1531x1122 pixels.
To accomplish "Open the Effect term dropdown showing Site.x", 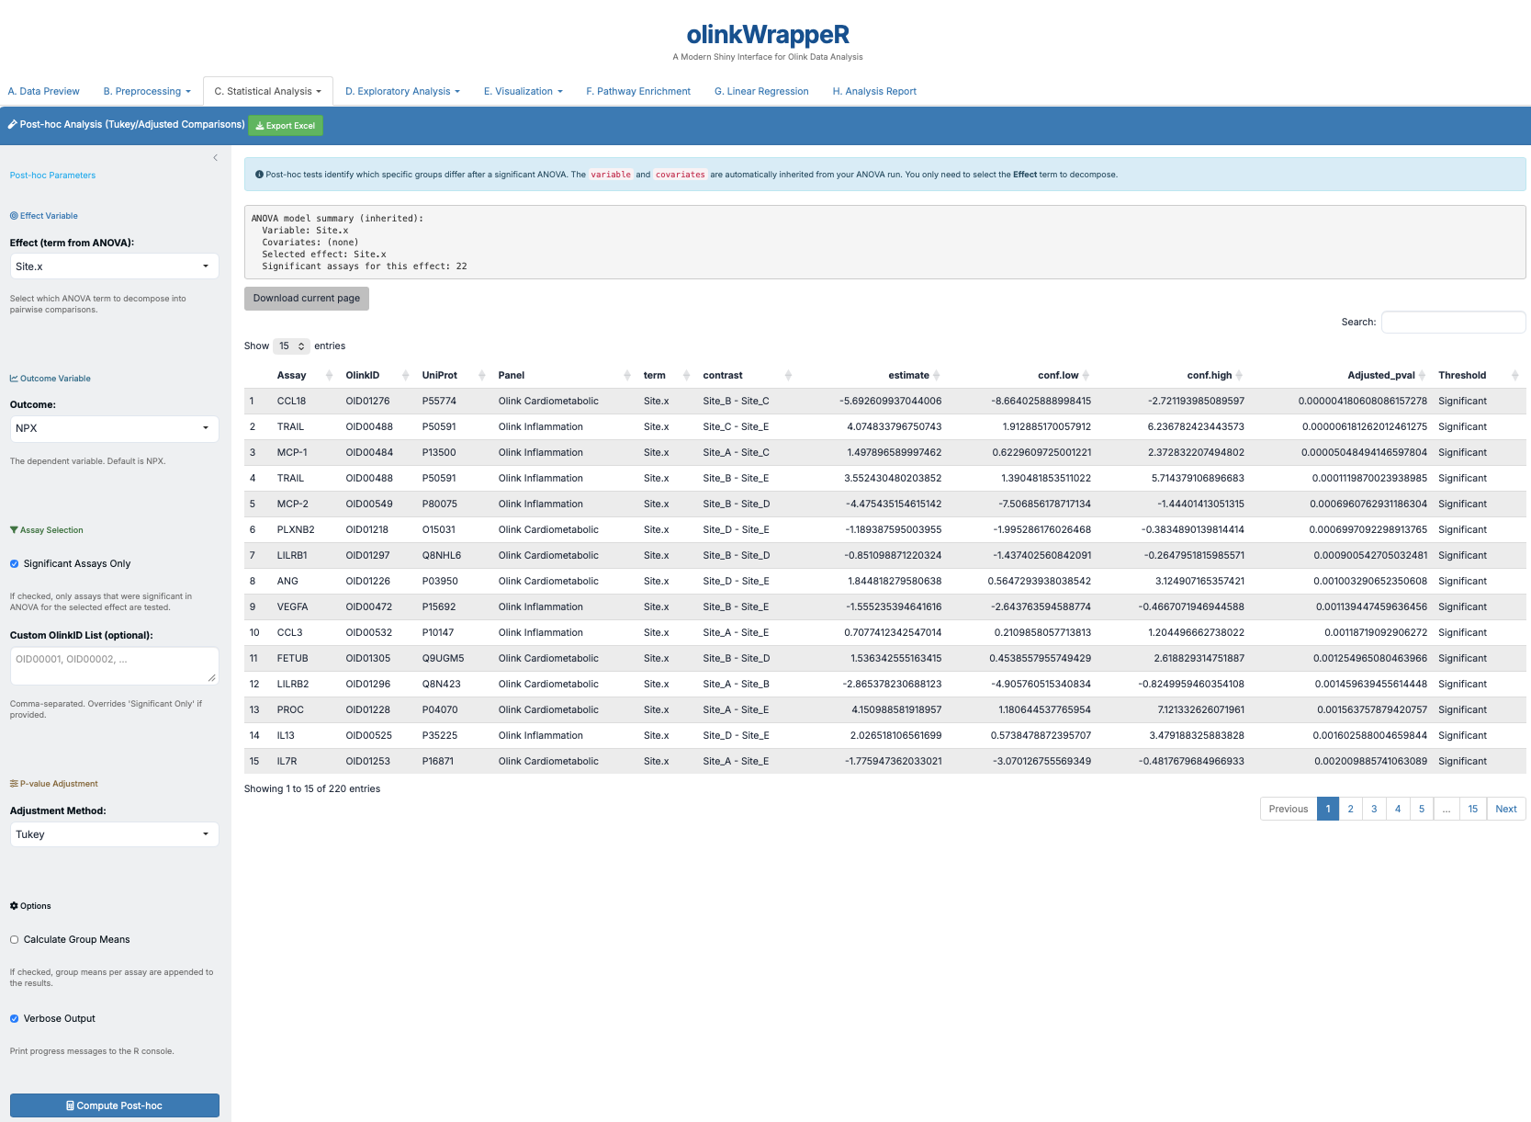I will click(114, 266).
